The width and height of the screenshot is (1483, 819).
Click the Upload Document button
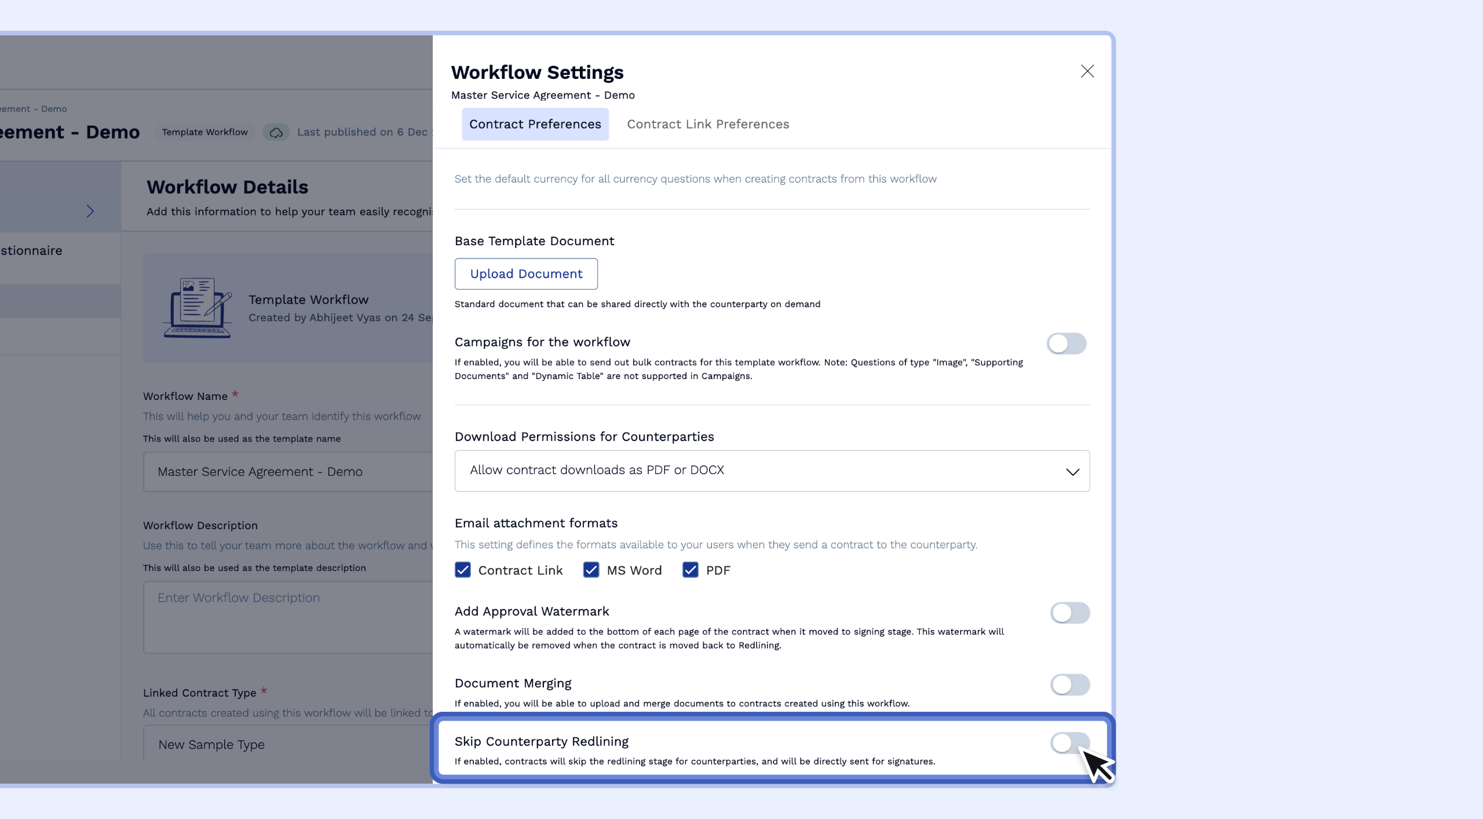coord(526,274)
